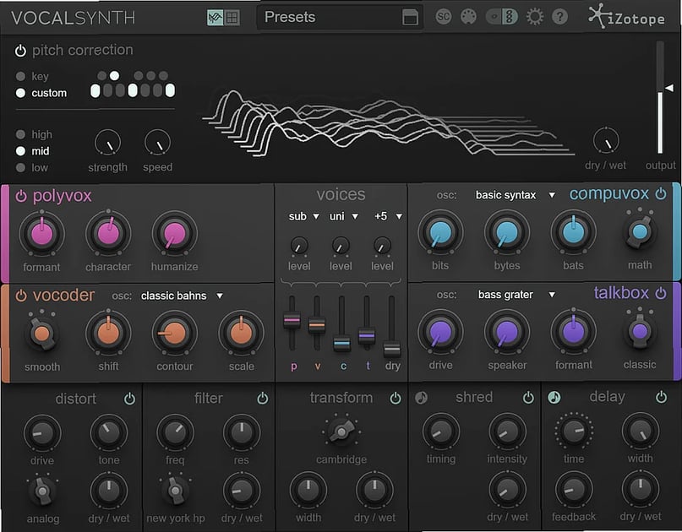
Task: Open the sidechain SC options
Action: click(x=444, y=15)
